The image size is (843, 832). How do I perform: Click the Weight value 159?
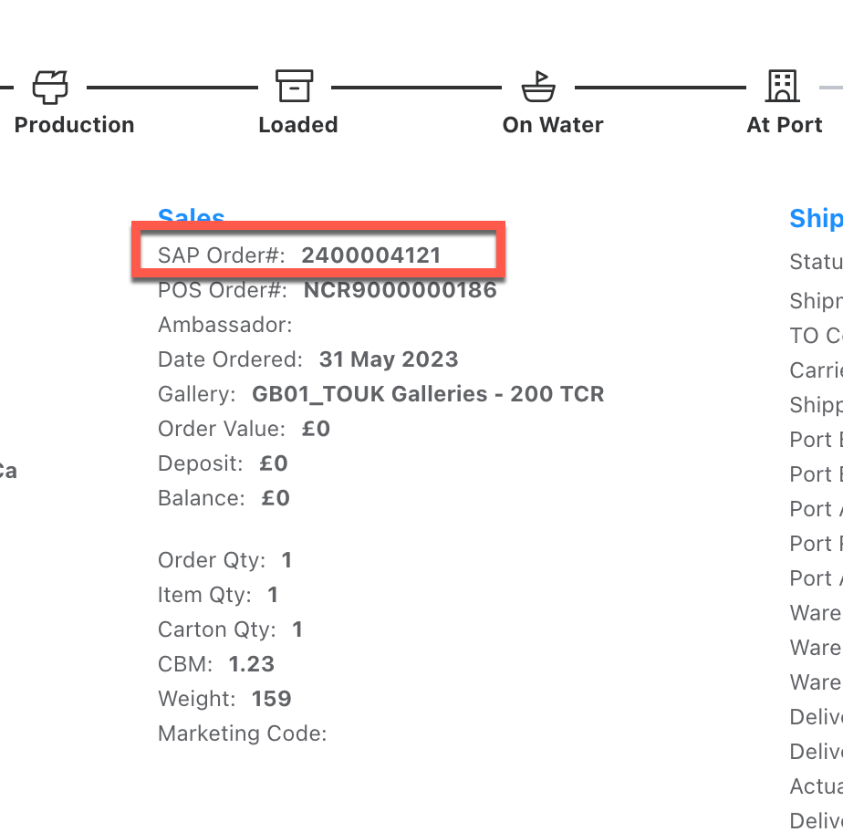(271, 699)
